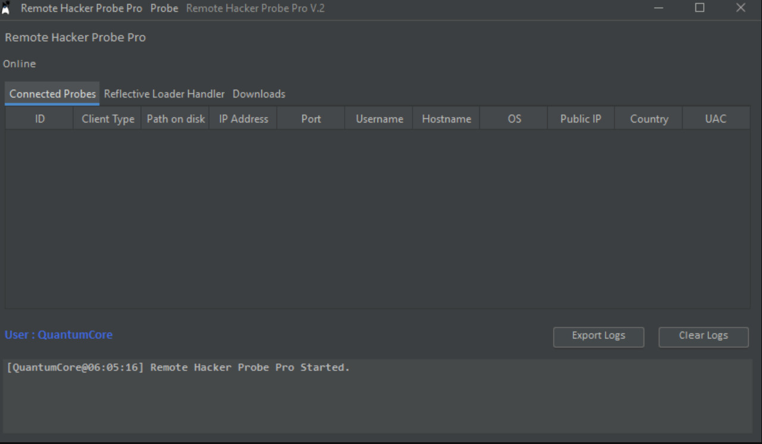Click the app icon in the title bar

6,8
